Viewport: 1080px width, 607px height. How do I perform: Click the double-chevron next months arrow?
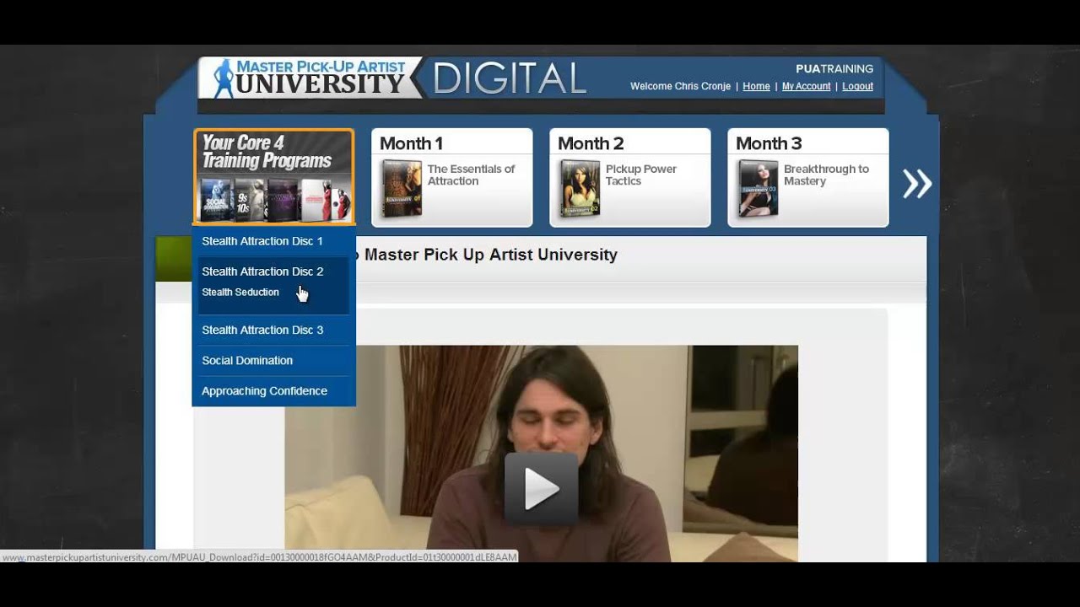916,184
